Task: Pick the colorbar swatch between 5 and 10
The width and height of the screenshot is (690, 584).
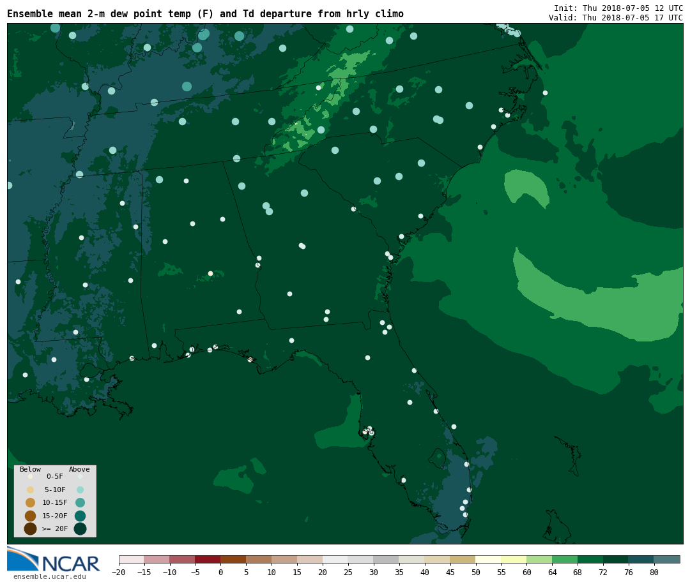Action: click(259, 559)
